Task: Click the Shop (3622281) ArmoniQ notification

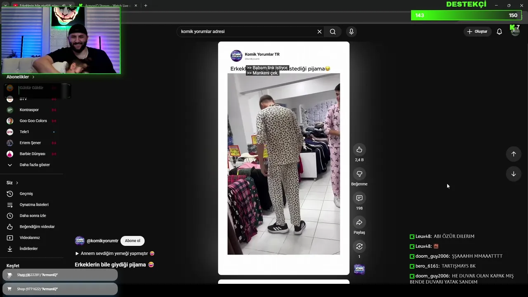Action: pos(60,275)
